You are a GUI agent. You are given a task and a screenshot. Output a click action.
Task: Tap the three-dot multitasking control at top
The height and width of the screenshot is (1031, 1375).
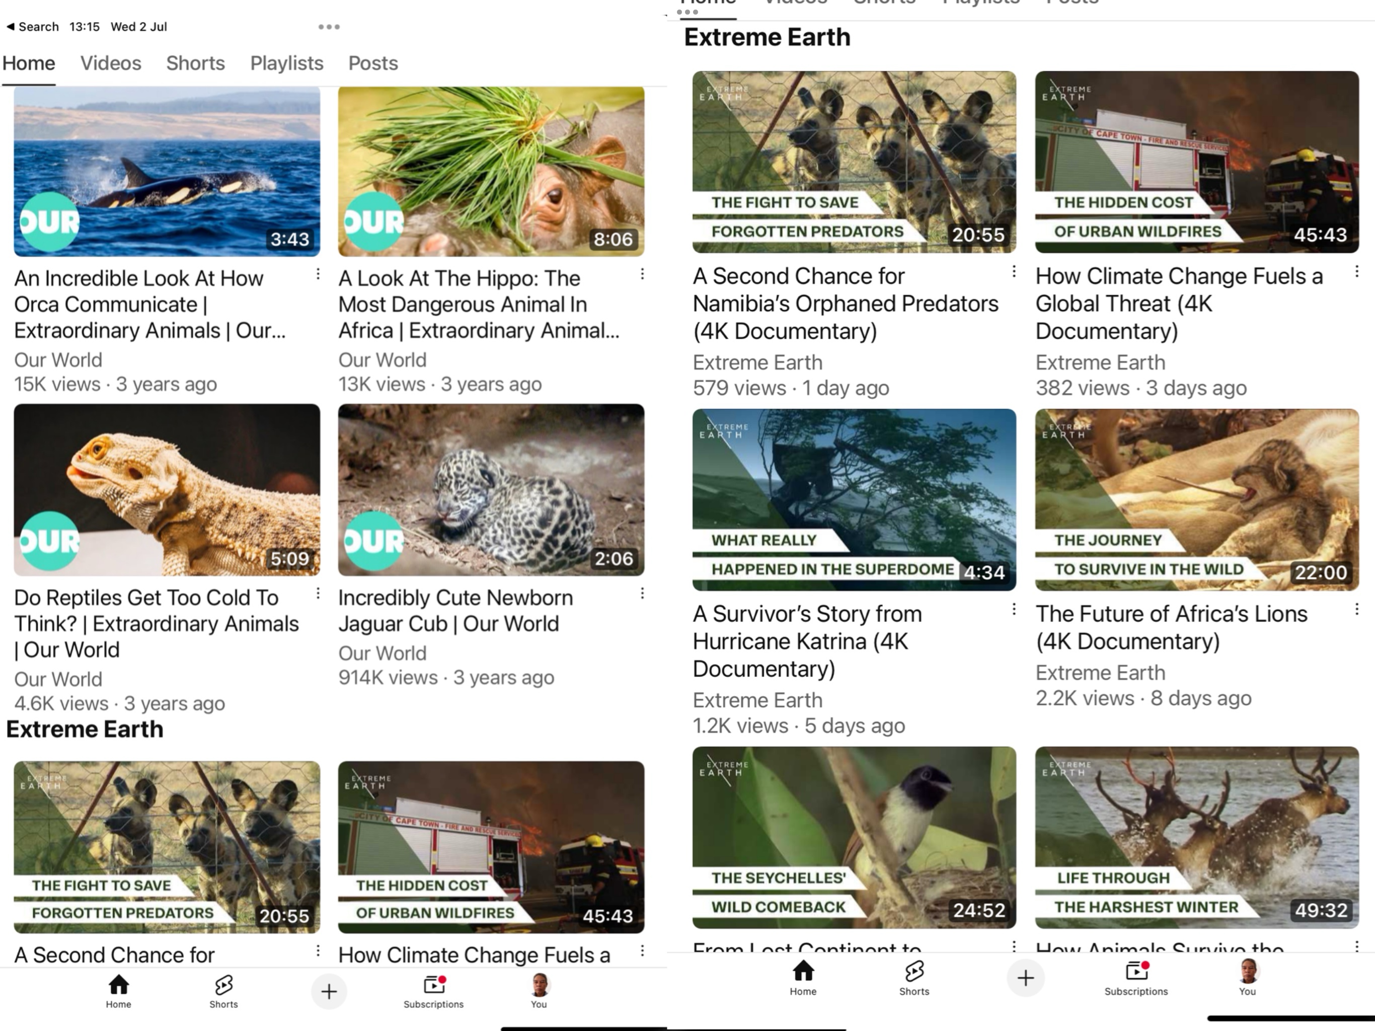click(329, 27)
